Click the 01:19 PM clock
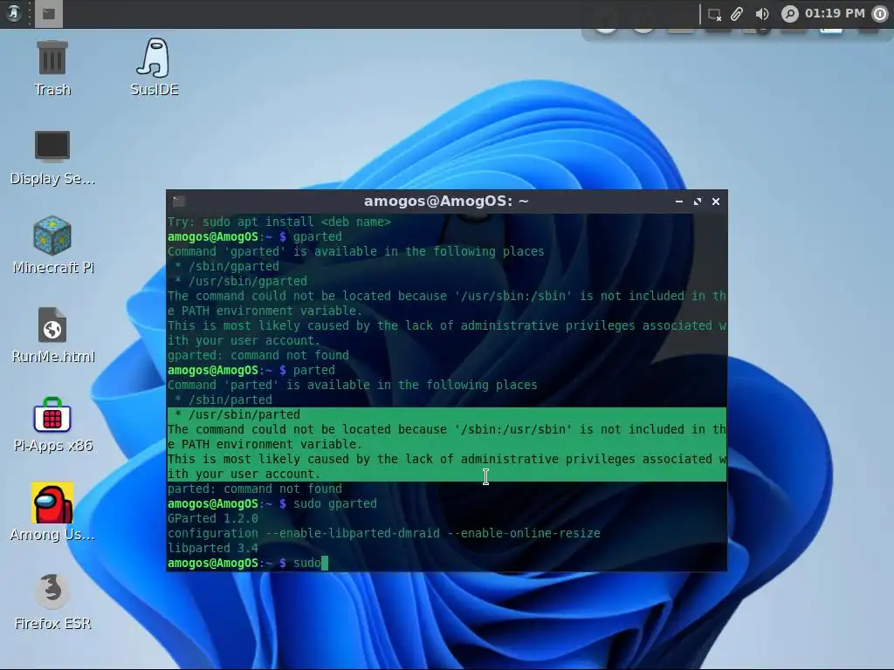Image resolution: width=894 pixels, height=670 pixels. point(835,13)
